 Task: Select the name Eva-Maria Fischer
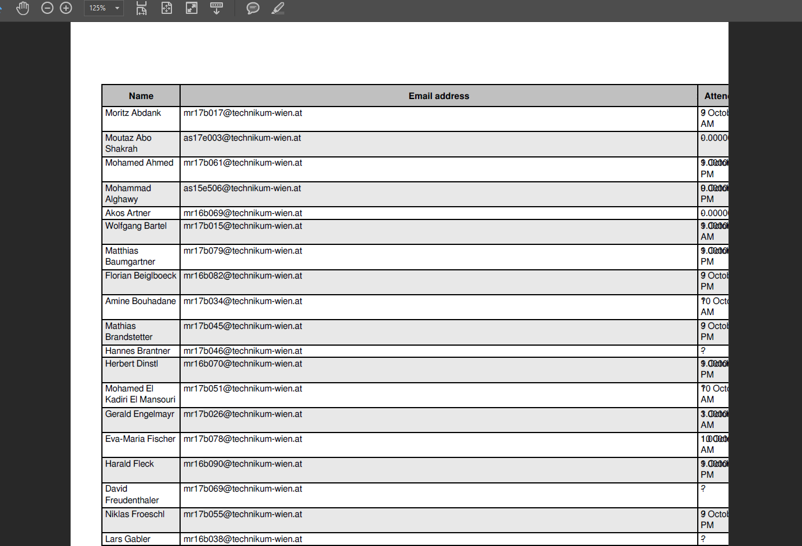140,439
